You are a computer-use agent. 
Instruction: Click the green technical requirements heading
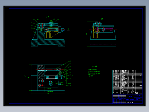tap(95, 66)
